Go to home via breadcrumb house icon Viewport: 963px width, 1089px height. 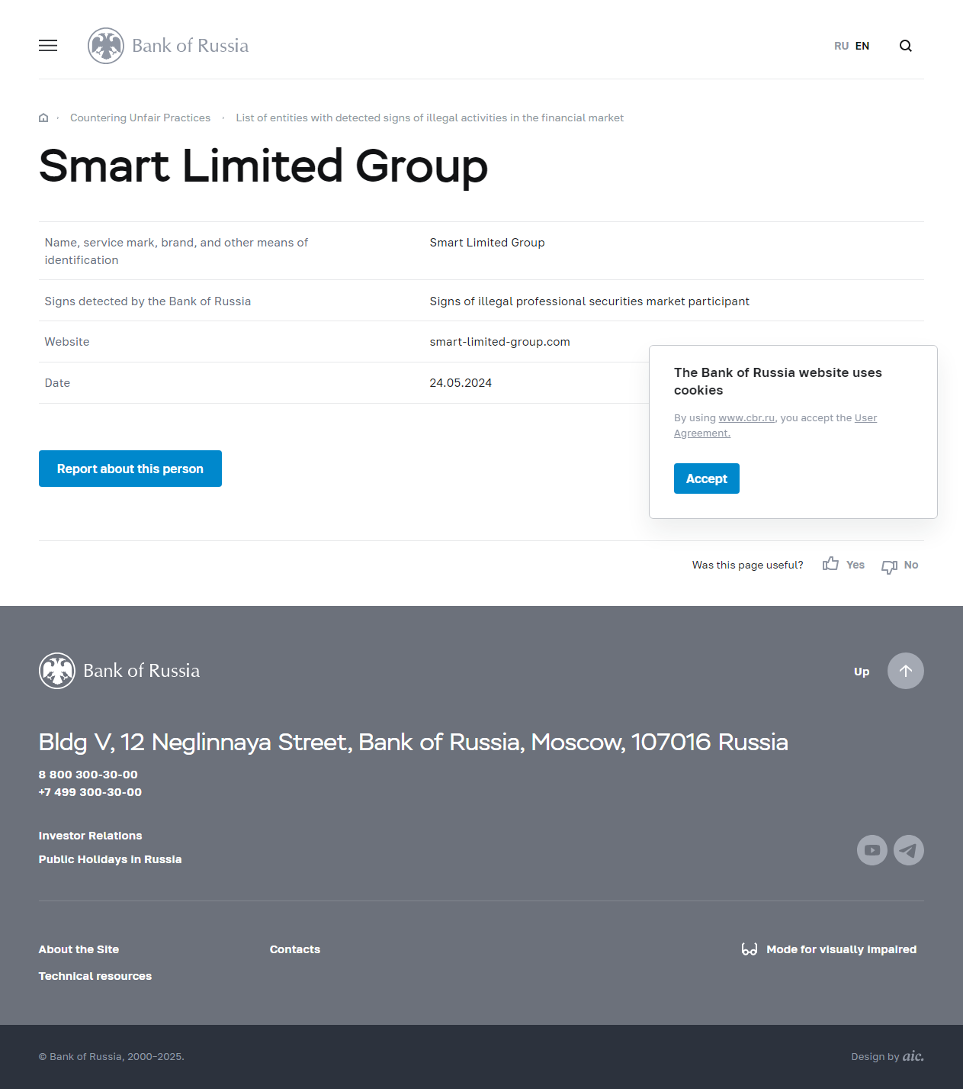coord(43,118)
